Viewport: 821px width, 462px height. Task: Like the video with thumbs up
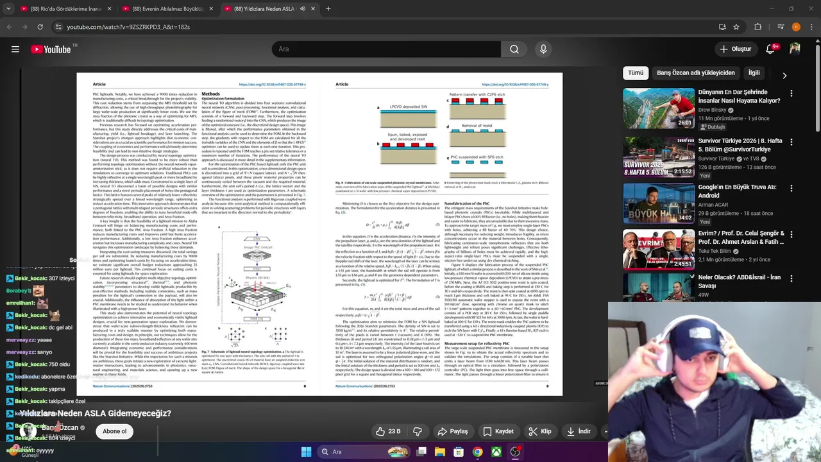point(388,431)
